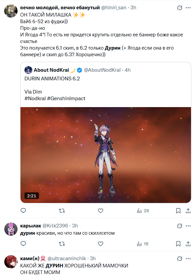Like the hiniri_san tweet
This screenshot has height=277, width=194.
pyautogui.click(x=100, y=211)
